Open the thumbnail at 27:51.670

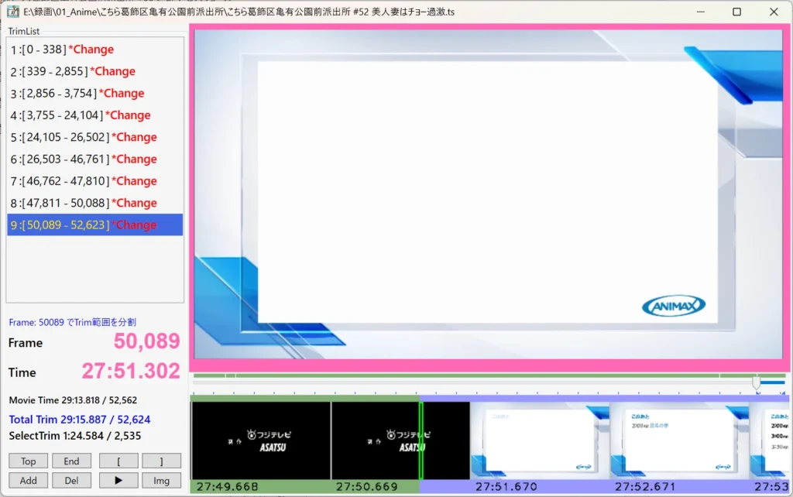point(540,440)
